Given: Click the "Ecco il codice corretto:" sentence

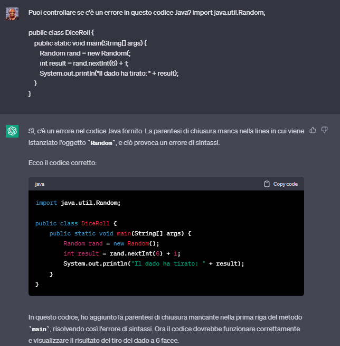Looking at the screenshot, I should 62,163.
